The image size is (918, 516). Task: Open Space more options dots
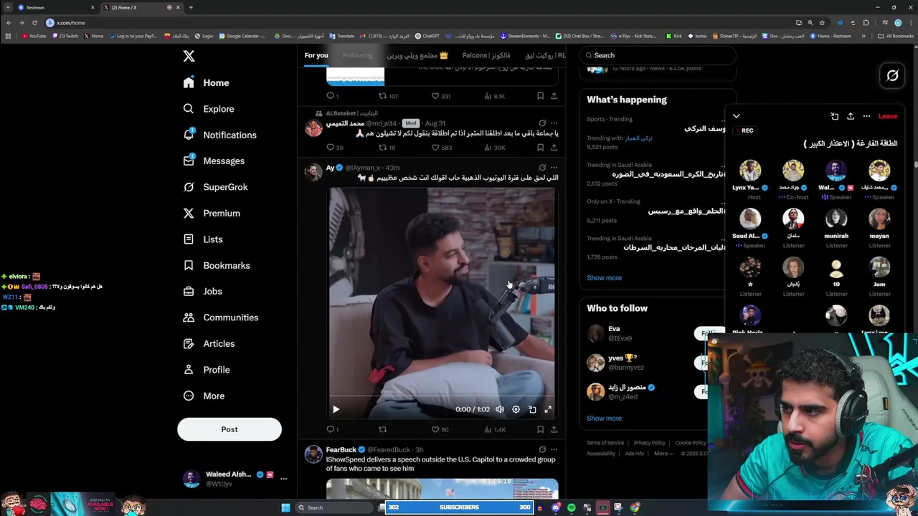coord(866,116)
